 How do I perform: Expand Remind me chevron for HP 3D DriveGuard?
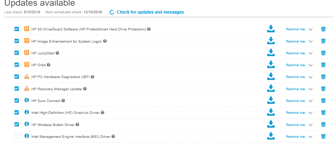pos(310,29)
